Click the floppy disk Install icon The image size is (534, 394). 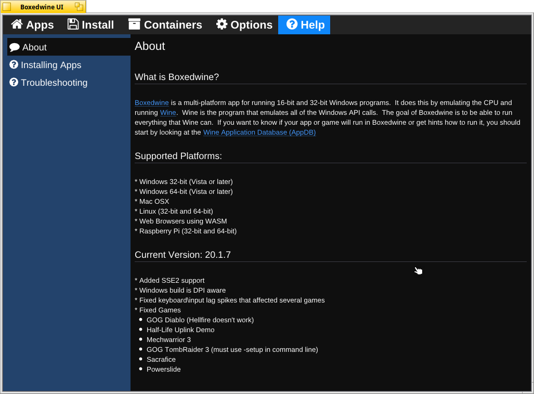[73, 24]
